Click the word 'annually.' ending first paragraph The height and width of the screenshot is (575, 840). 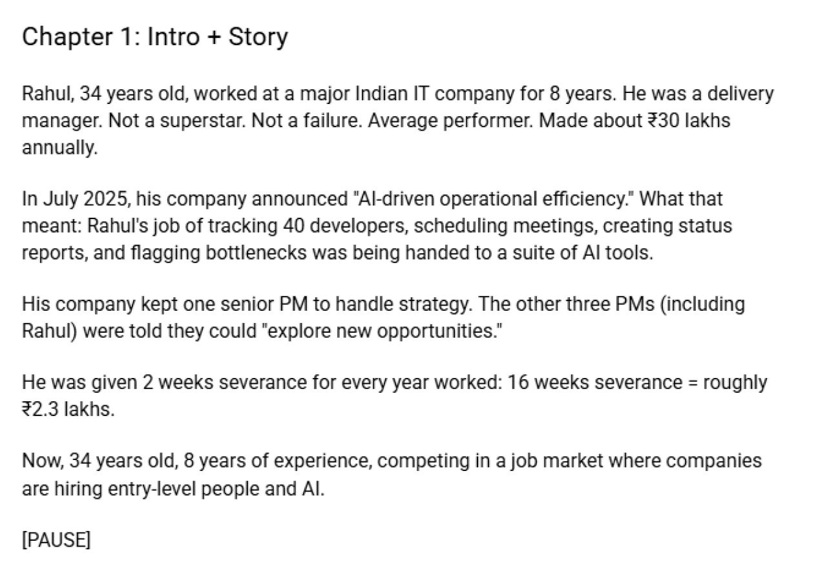(x=59, y=148)
